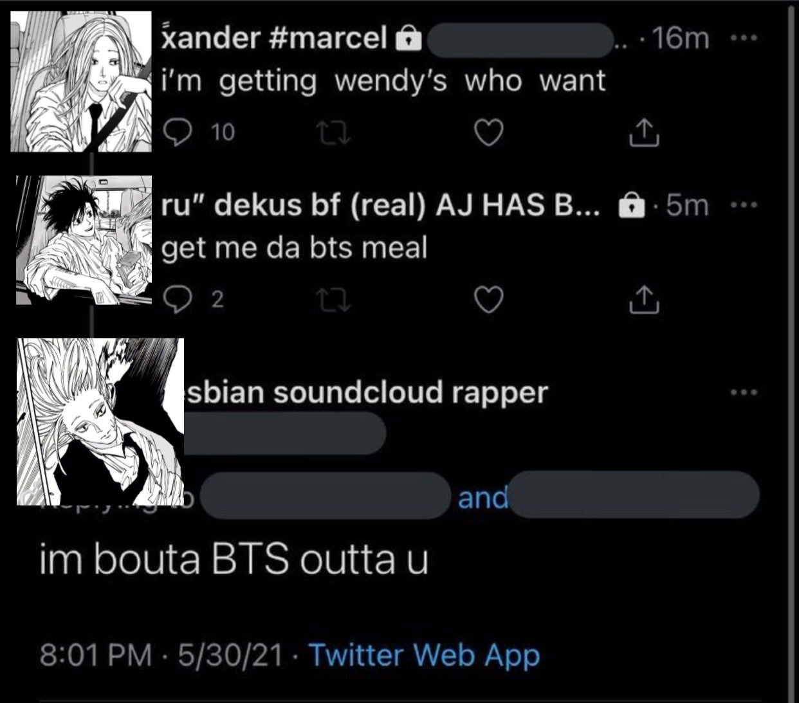
Task: Reply to xander's Wendy's tweet
Action: [174, 132]
